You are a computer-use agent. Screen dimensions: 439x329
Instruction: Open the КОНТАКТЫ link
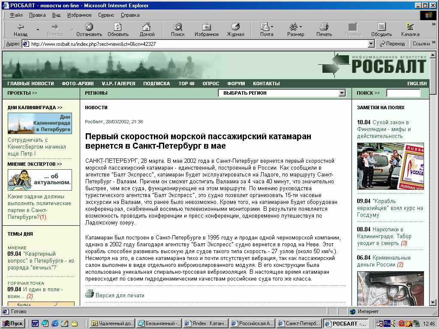click(266, 84)
